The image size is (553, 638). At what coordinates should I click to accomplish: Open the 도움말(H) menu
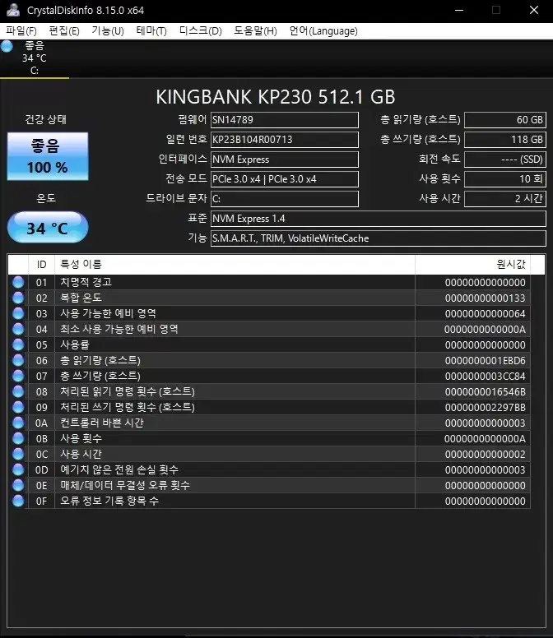tap(255, 31)
